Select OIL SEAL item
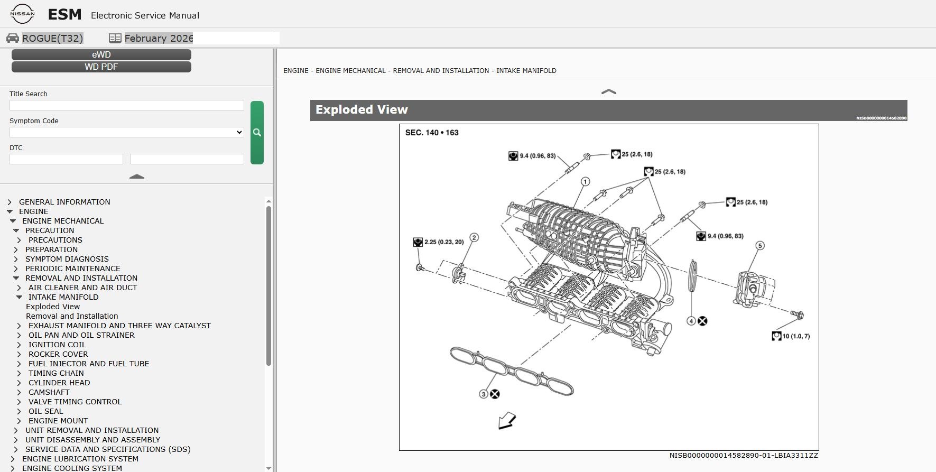The width and height of the screenshot is (936, 472). (x=45, y=411)
